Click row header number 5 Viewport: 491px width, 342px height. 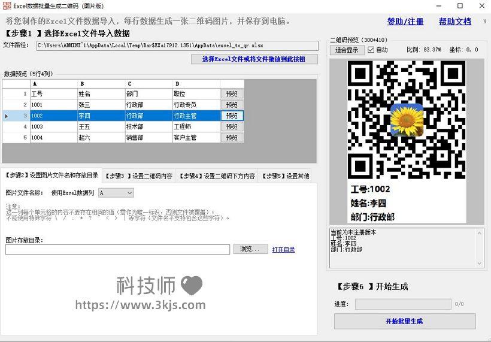click(x=16, y=138)
